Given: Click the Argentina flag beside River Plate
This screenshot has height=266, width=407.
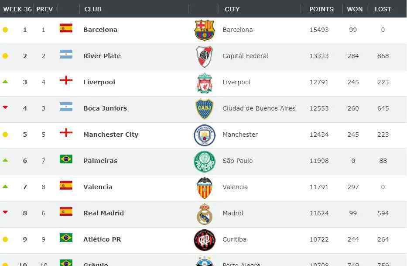Looking at the screenshot, I should point(66,54).
